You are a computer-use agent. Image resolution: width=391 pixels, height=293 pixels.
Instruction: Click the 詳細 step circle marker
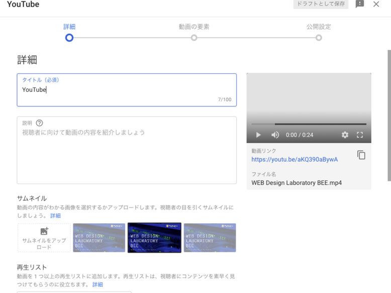tap(69, 38)
